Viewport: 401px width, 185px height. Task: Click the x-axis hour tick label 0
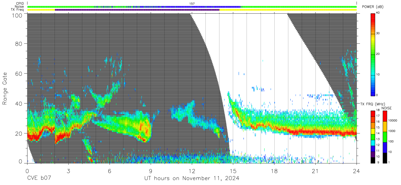27,171
